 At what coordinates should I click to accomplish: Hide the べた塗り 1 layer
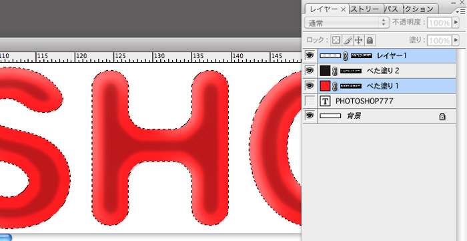coord(310,86)
